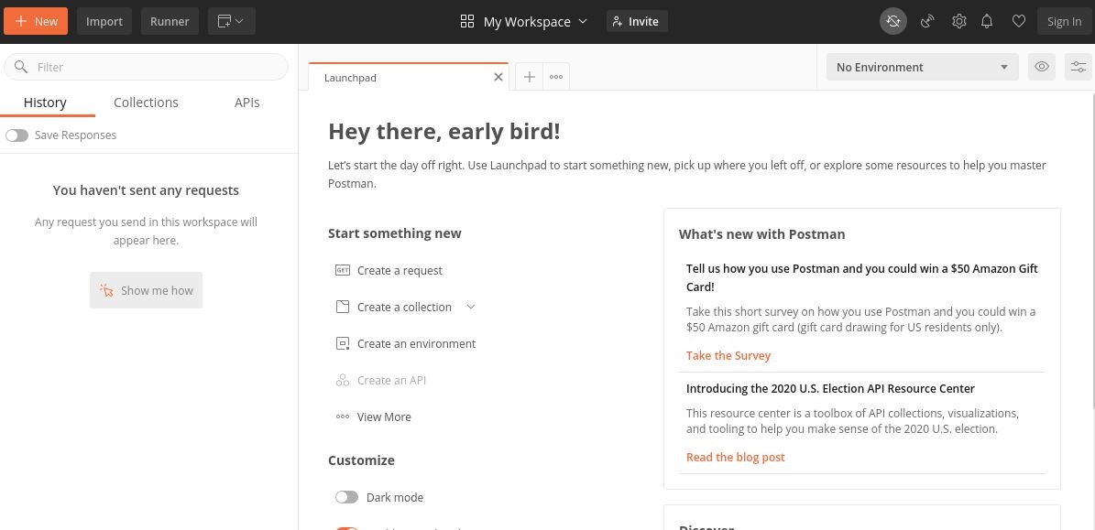Click the environment quick look eye icon

[x=1042, y=67]
